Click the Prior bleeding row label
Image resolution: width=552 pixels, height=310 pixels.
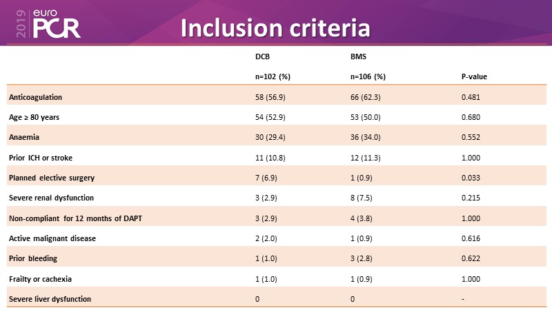(33, 258)
